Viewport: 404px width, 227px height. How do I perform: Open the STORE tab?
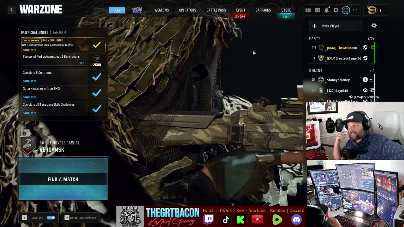pos(286,10)
